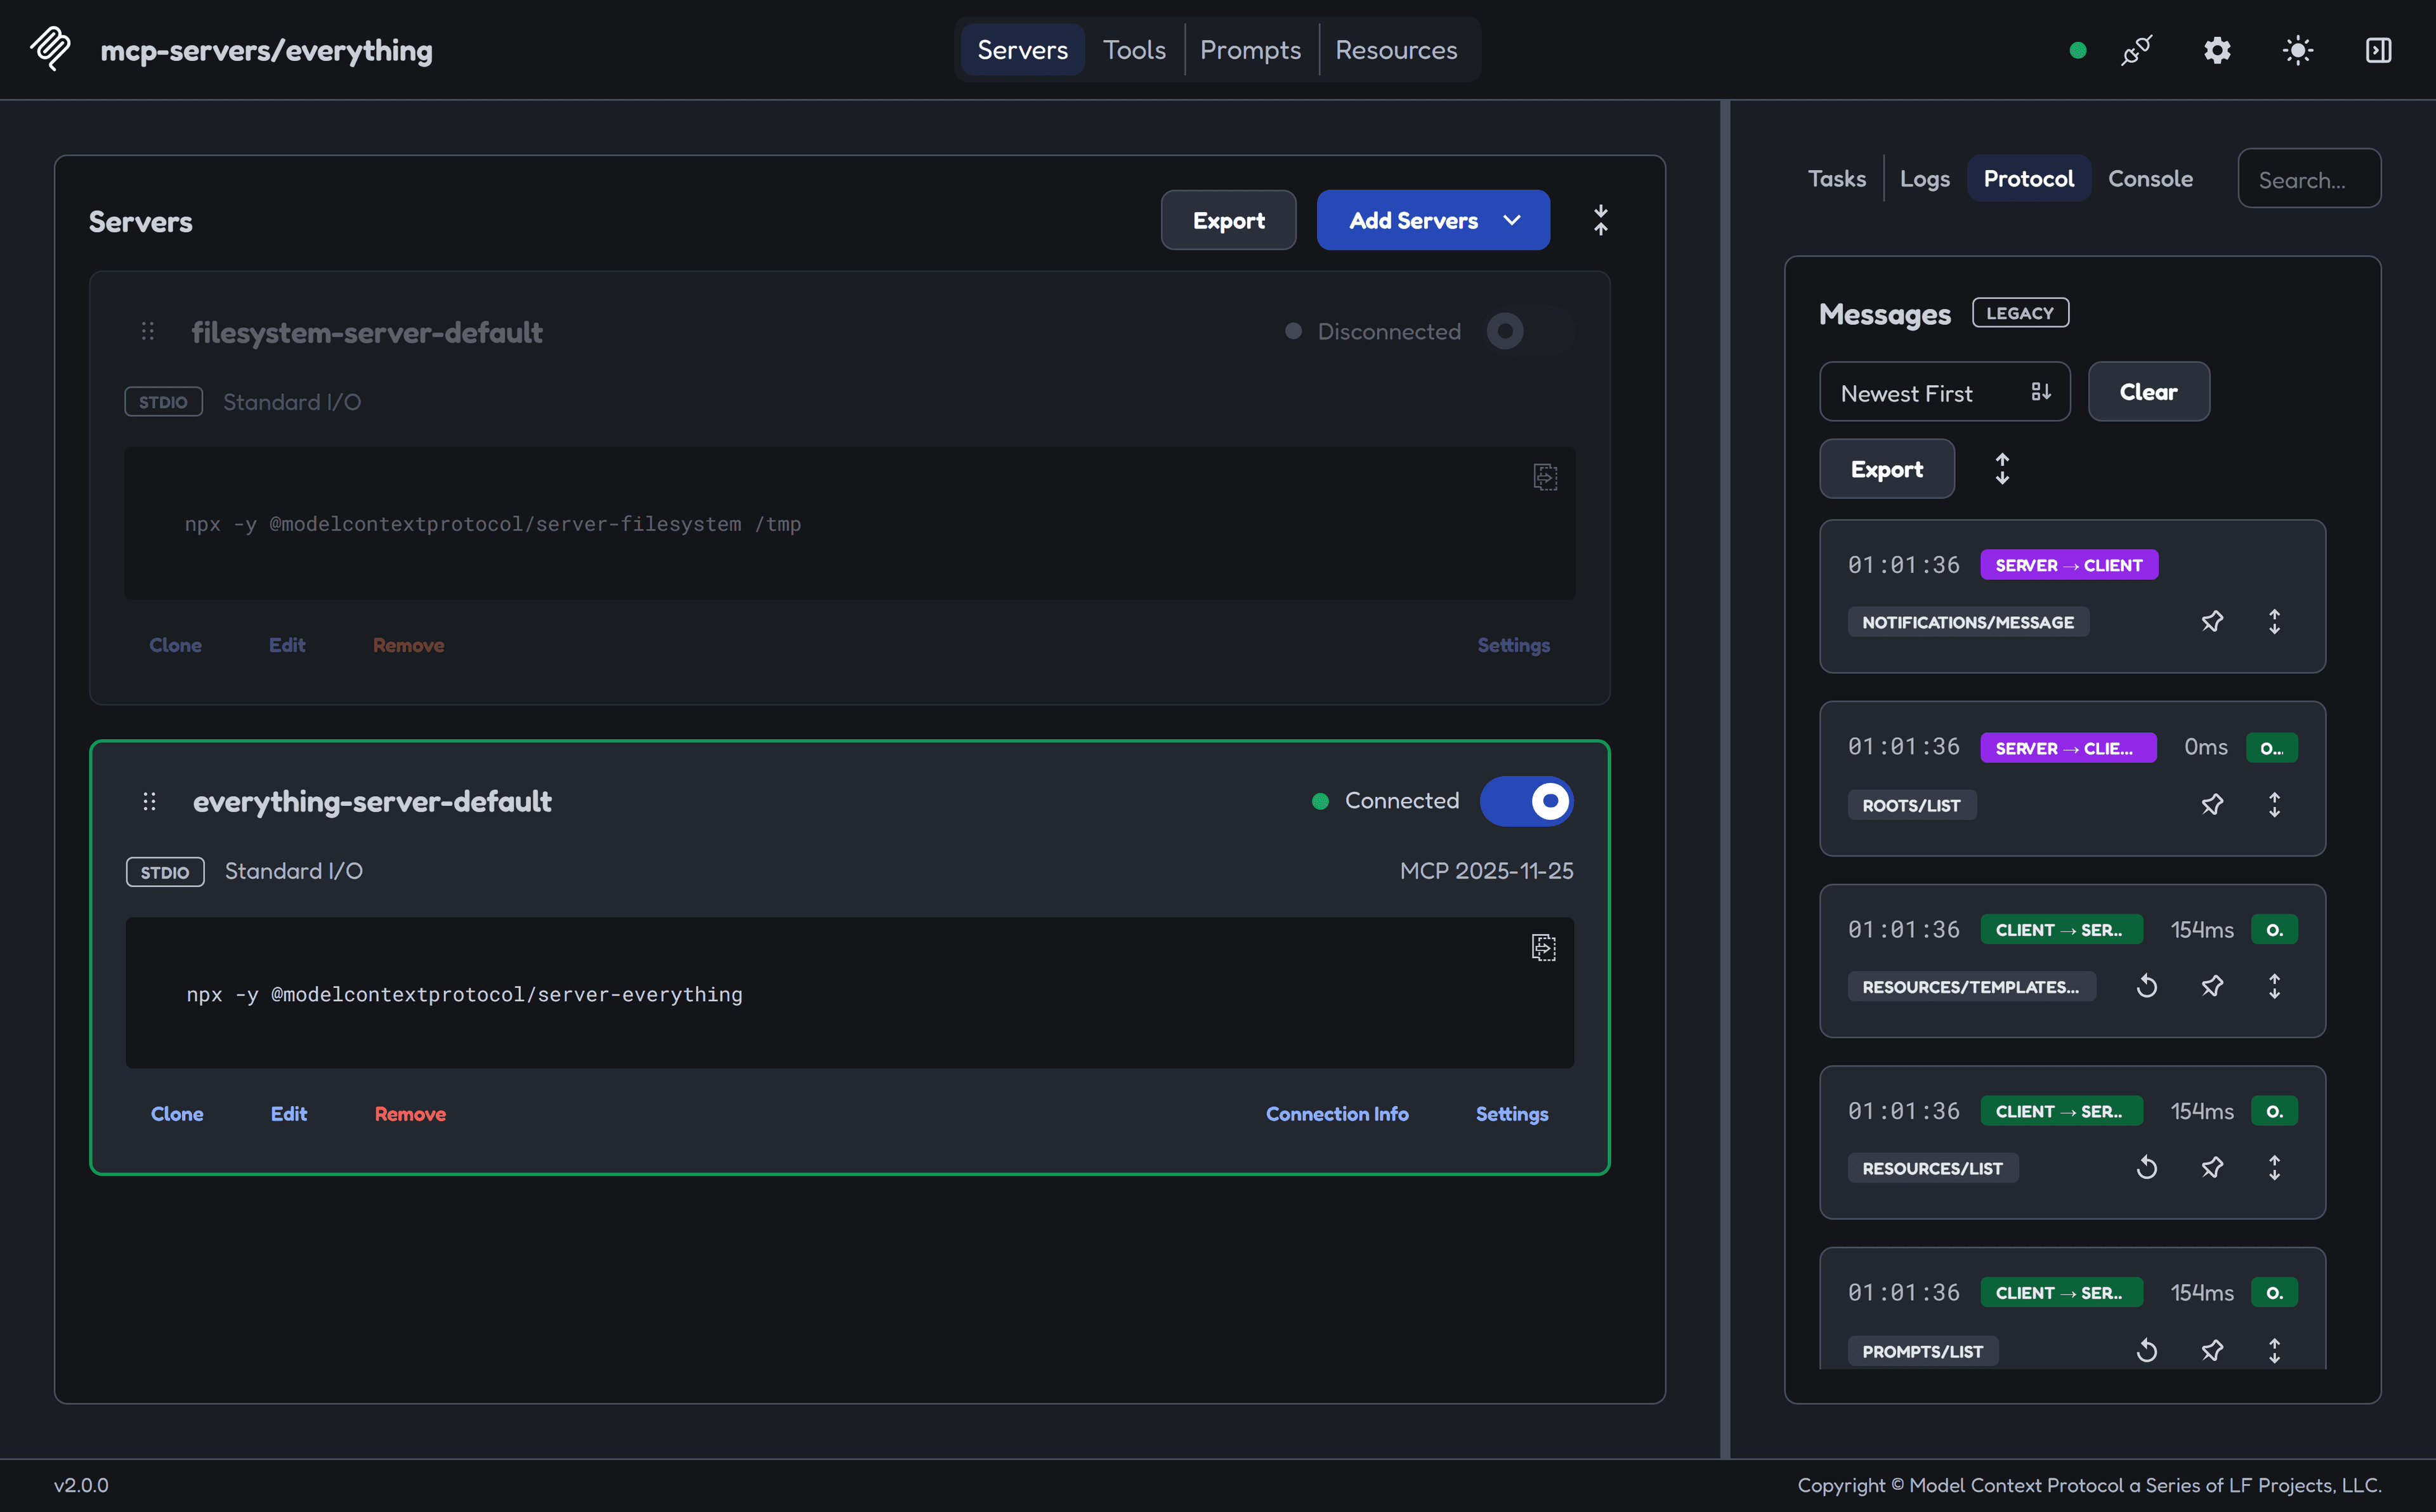The height and width of the screenshot is (1512, 2436).
Task: Select the Protocol panel tab
Action: click(2028, 179)
